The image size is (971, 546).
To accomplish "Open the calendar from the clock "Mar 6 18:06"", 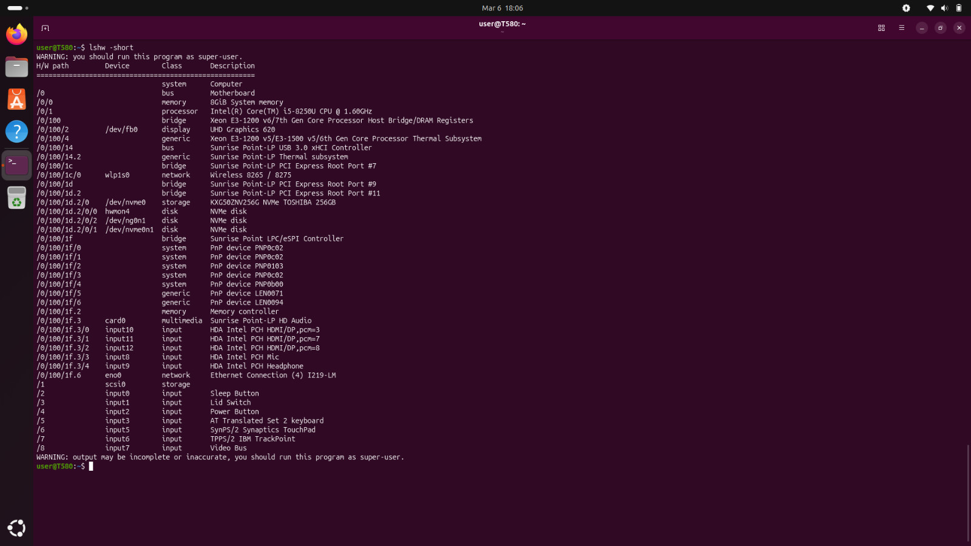I will [502, 8].
